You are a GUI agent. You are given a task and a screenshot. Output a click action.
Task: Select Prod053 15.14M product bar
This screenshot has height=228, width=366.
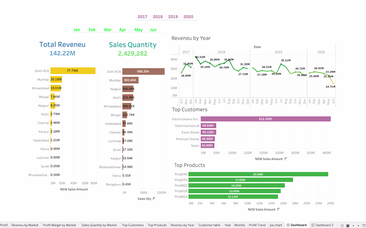coord(233,197)
